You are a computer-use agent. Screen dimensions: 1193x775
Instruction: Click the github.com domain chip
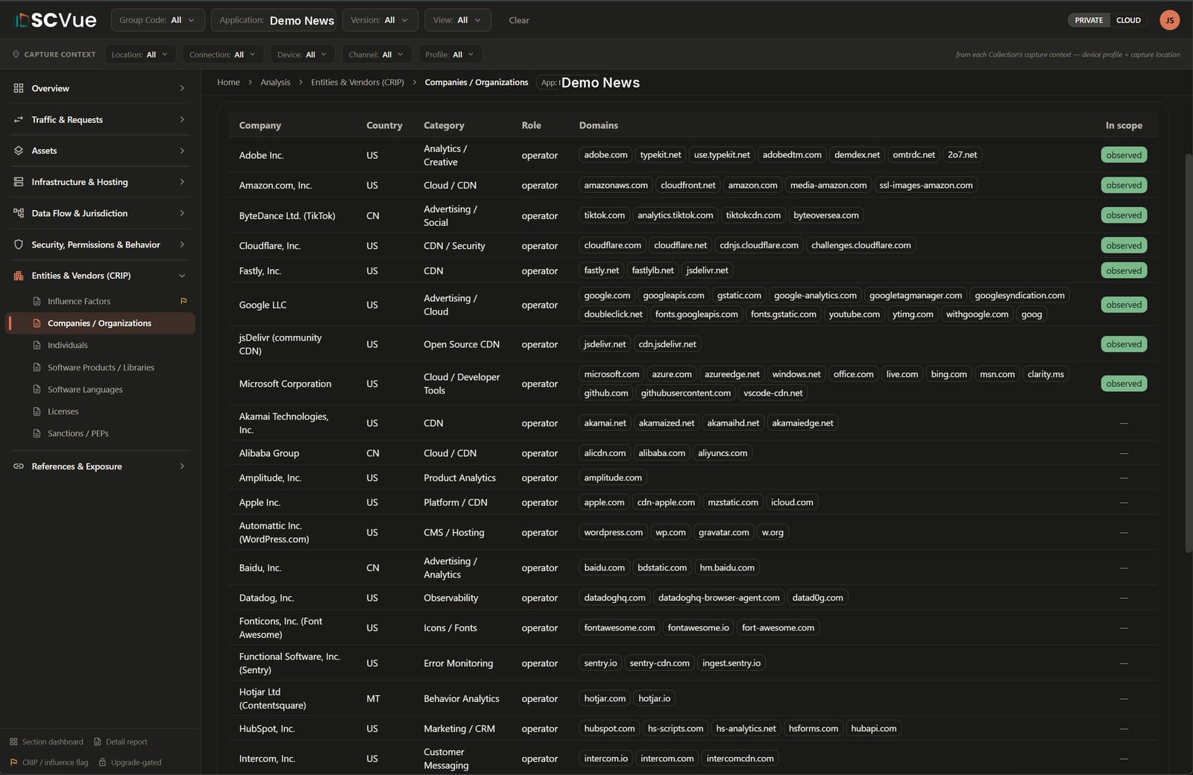coord(606,393)
